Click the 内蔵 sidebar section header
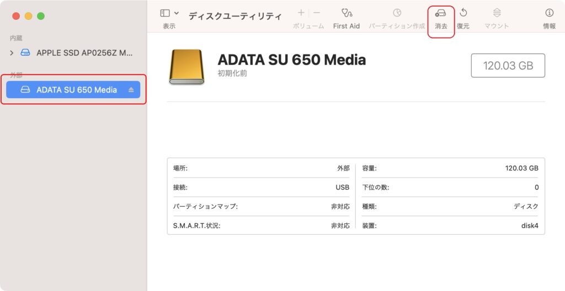 pos(16,38)
